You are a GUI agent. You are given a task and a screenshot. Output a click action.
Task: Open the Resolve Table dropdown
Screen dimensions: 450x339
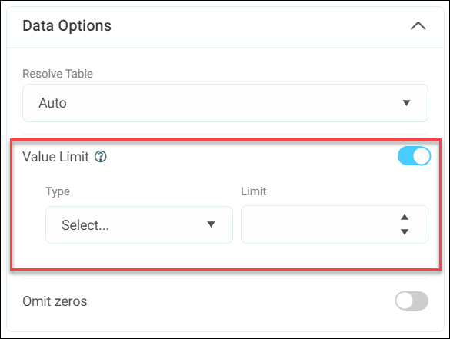225,103
